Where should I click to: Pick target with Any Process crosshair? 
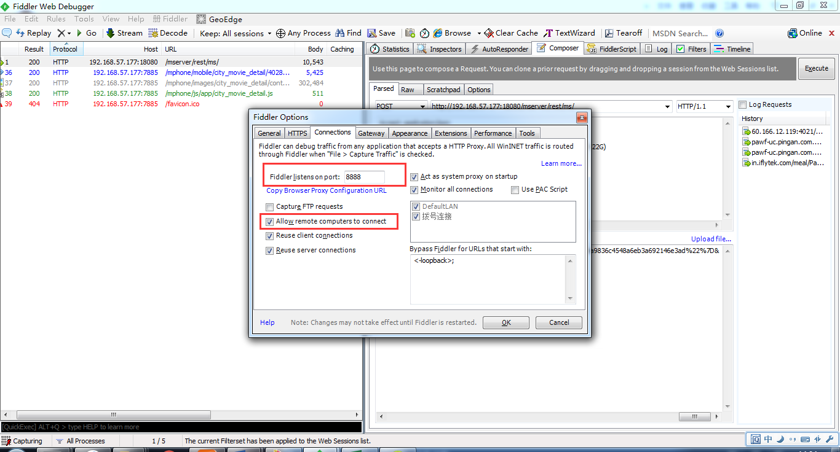(x=303, y=33)
